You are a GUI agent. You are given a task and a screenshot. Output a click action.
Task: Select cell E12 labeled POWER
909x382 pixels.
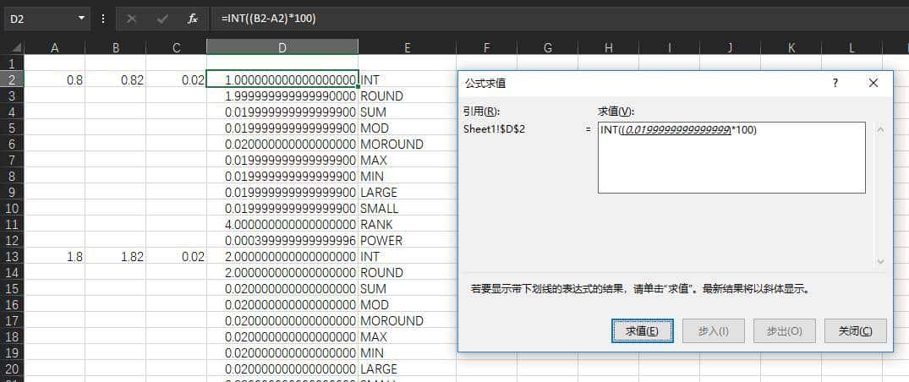[407, 241]
